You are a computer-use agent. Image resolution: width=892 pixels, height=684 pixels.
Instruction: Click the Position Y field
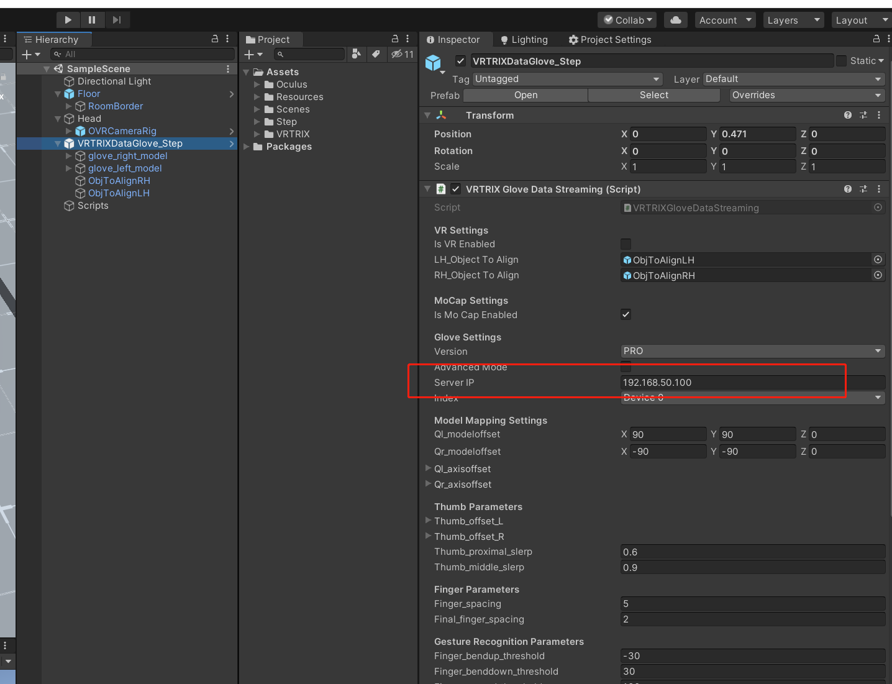(757, 134)
